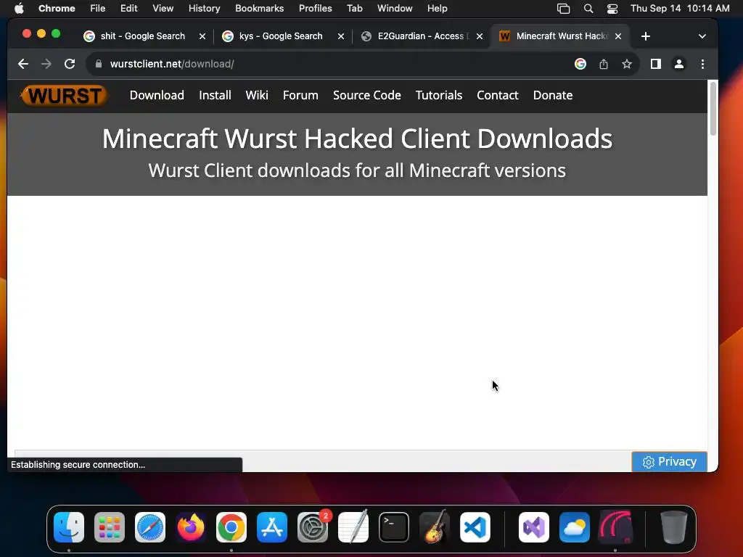The height and width of the screenshot is (557, 743).
Task: Open the Chrome profile avatar icon
Action: (x=679, y=64)
